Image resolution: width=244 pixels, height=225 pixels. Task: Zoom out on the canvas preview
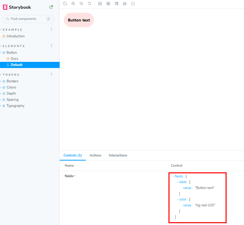click(81, 4)
